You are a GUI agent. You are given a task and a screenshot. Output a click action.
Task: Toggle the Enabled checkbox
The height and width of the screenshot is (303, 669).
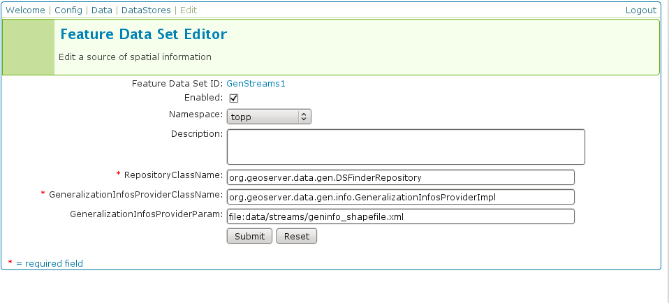point(234,98)
